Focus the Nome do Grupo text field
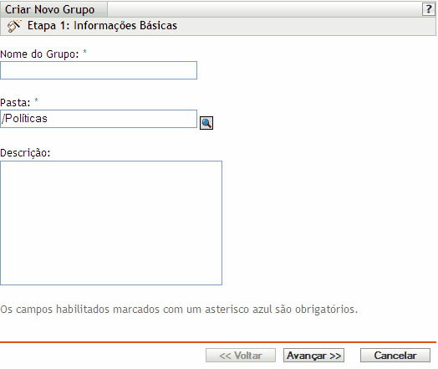The image size is (438, 369). (99, 70)
